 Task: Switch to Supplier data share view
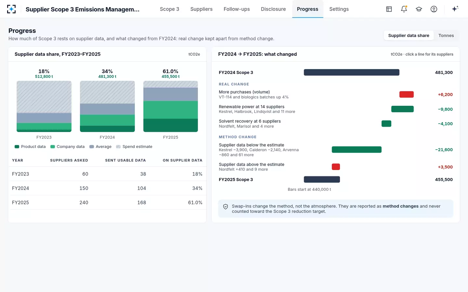pos(409,35)
